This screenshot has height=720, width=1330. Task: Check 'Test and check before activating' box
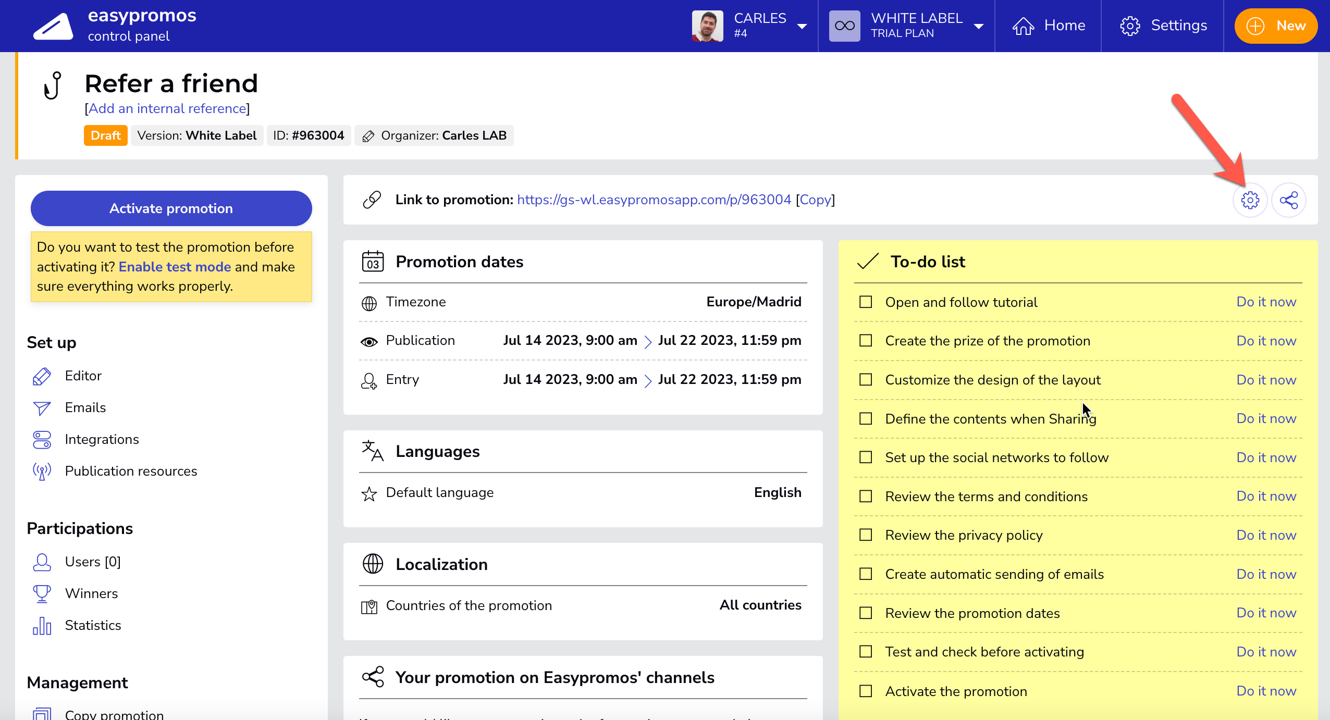(x=866, y=652)
